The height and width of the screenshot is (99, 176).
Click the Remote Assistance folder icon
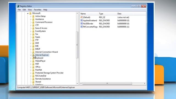[33, 79]
